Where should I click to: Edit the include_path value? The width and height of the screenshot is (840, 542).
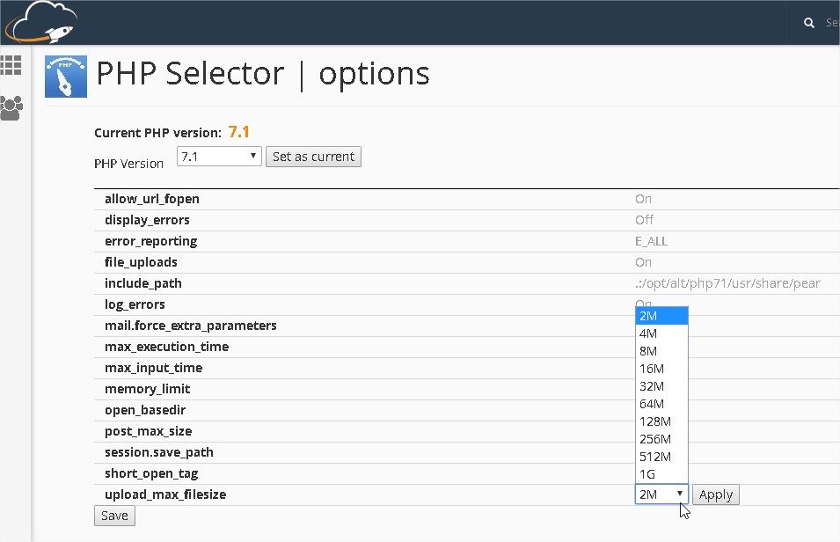click(x=726, y=283)
